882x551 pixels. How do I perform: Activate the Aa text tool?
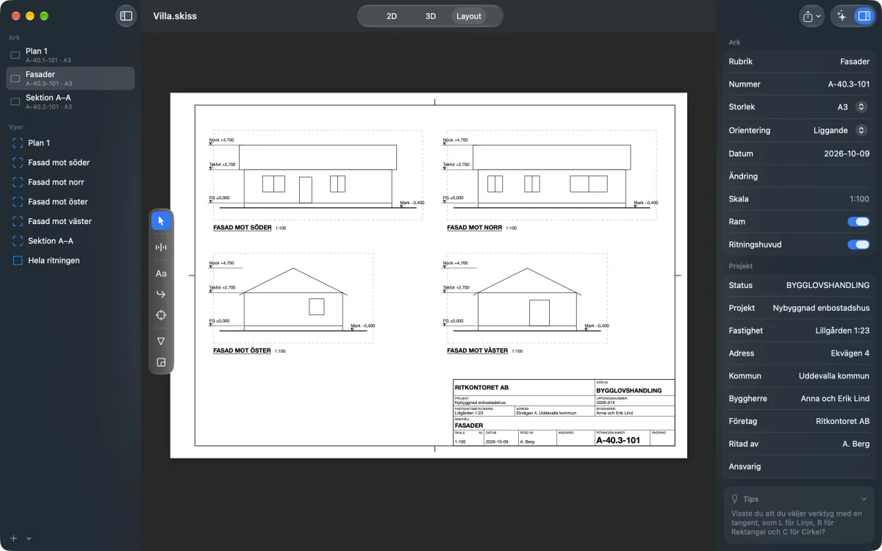click(x=161, y=273)
